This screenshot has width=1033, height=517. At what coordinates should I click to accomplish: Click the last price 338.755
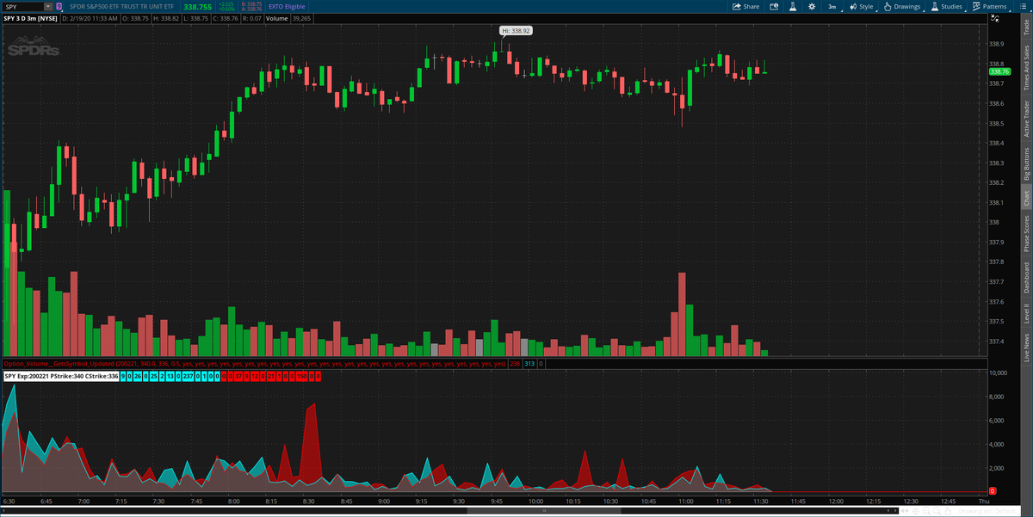pyautogui.click(x=200, y=7)
